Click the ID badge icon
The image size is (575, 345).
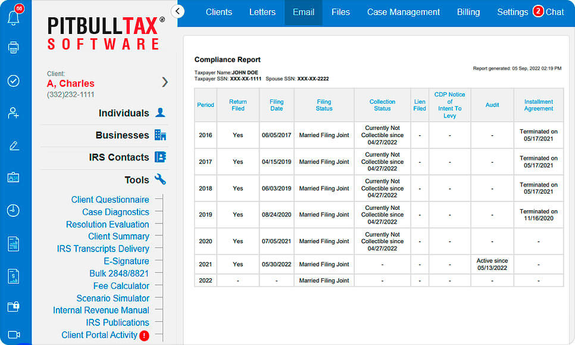[14, 178]
